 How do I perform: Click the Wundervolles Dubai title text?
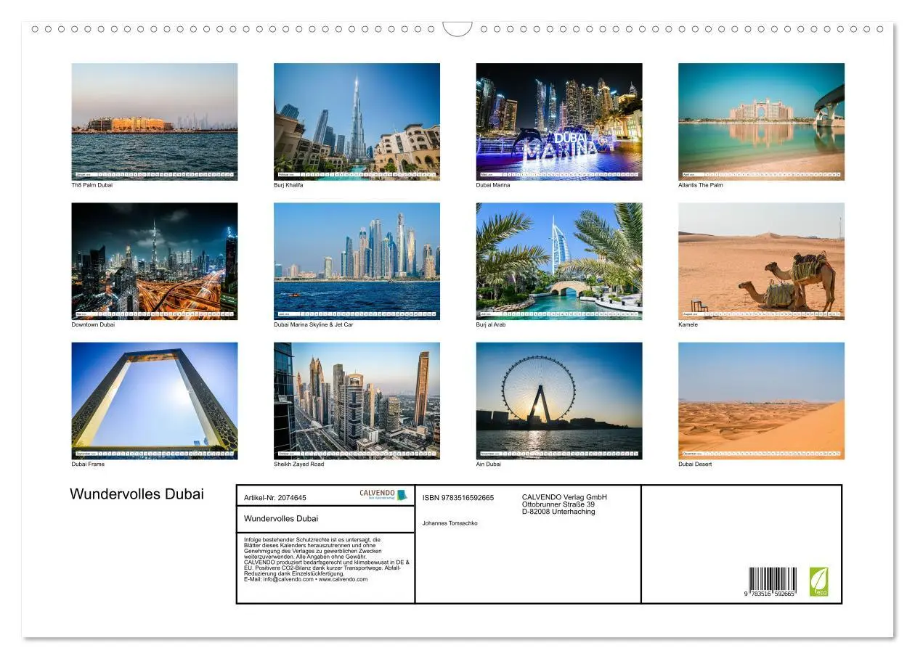136,494
